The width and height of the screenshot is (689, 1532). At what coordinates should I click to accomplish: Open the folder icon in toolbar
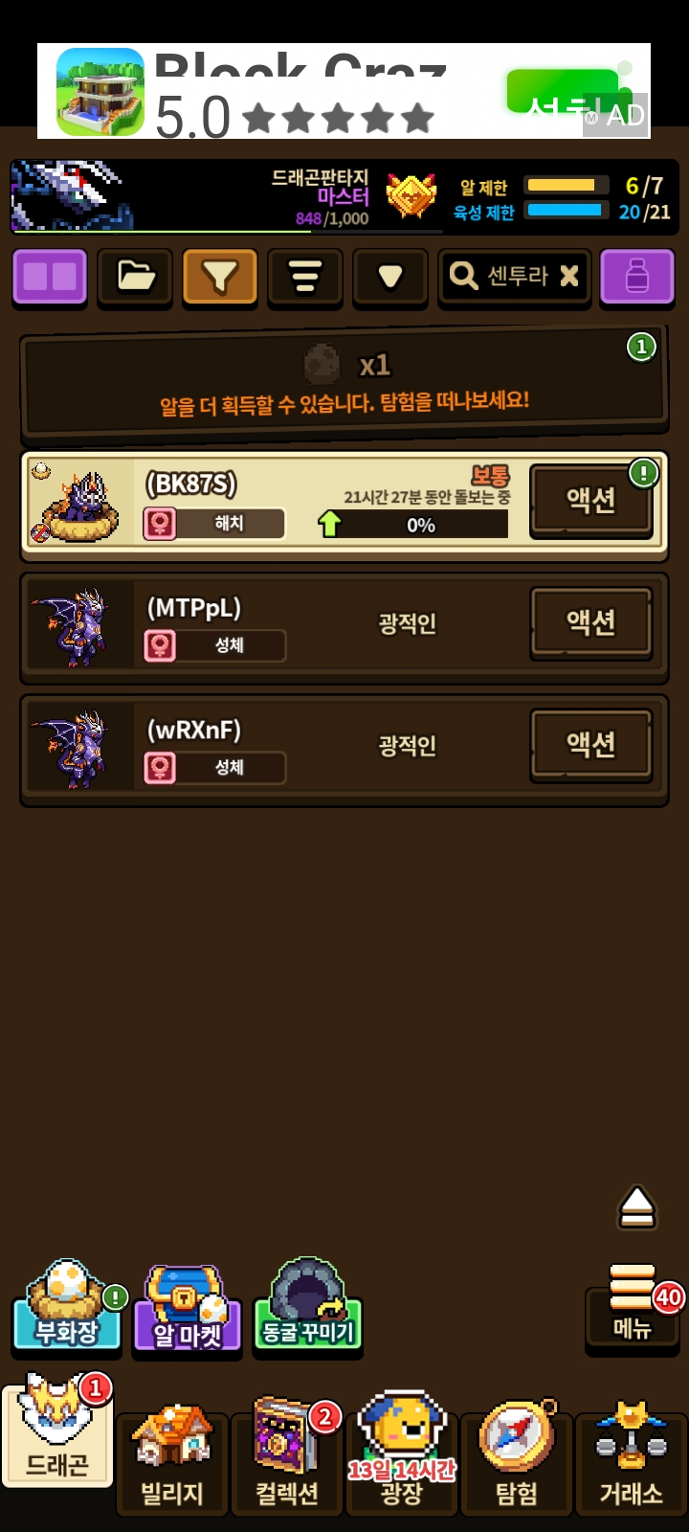[x=135, y=278]
